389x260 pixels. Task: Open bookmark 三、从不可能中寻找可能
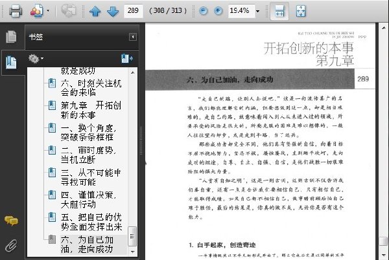click(x=91, y=177)
